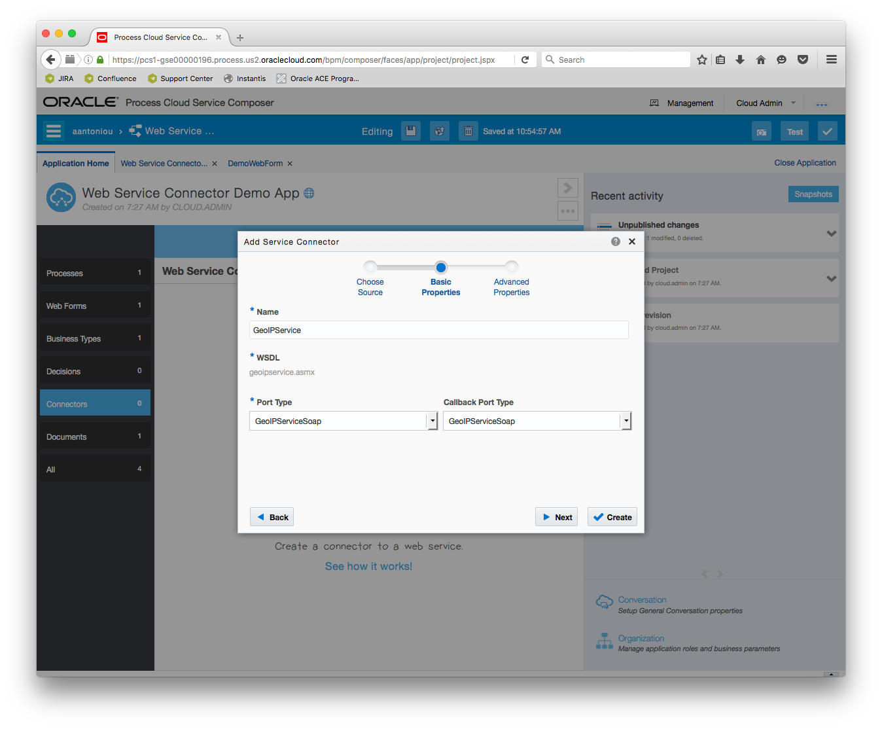Click the aantoniou breadcrumb link
The height and width of the screenshot is (729, 882).
pyautogui.click(x=92, y=132)
